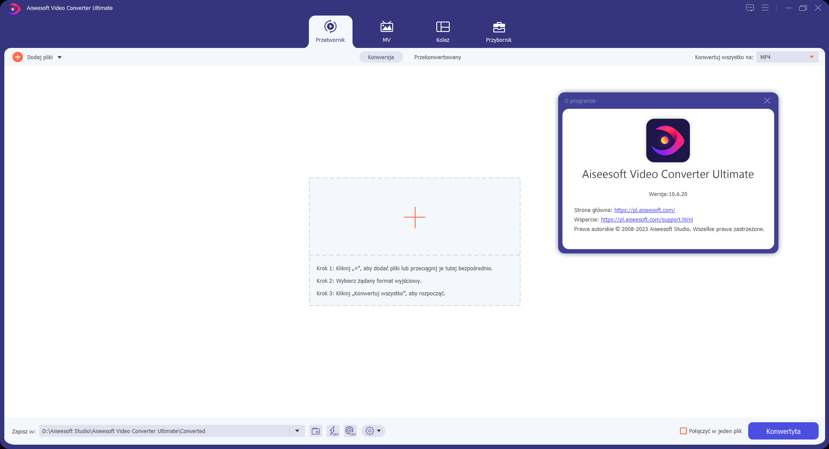The image size is (829, 449).
Task: Open the MP4 output format dropdown
Action: click(x=787, y=57)
